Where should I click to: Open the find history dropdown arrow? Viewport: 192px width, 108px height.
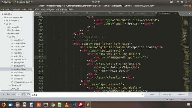point(142,95)
